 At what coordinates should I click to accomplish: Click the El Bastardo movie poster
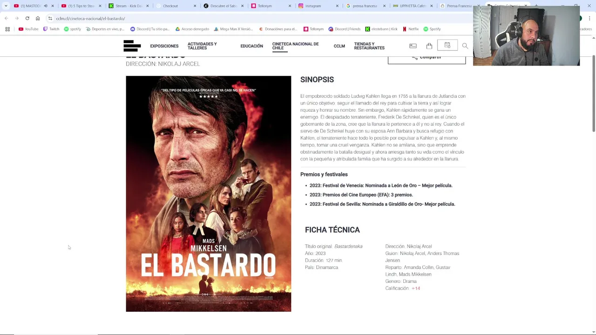point(208,194)
